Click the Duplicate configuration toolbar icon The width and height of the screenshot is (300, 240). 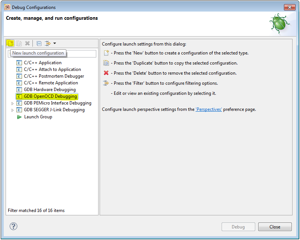(x=19, y=43)
